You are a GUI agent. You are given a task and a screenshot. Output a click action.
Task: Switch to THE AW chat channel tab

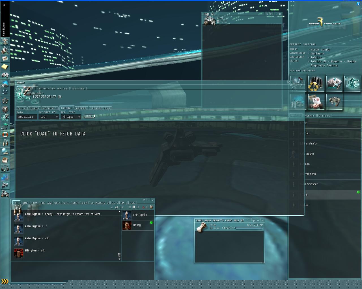[46, 203]
